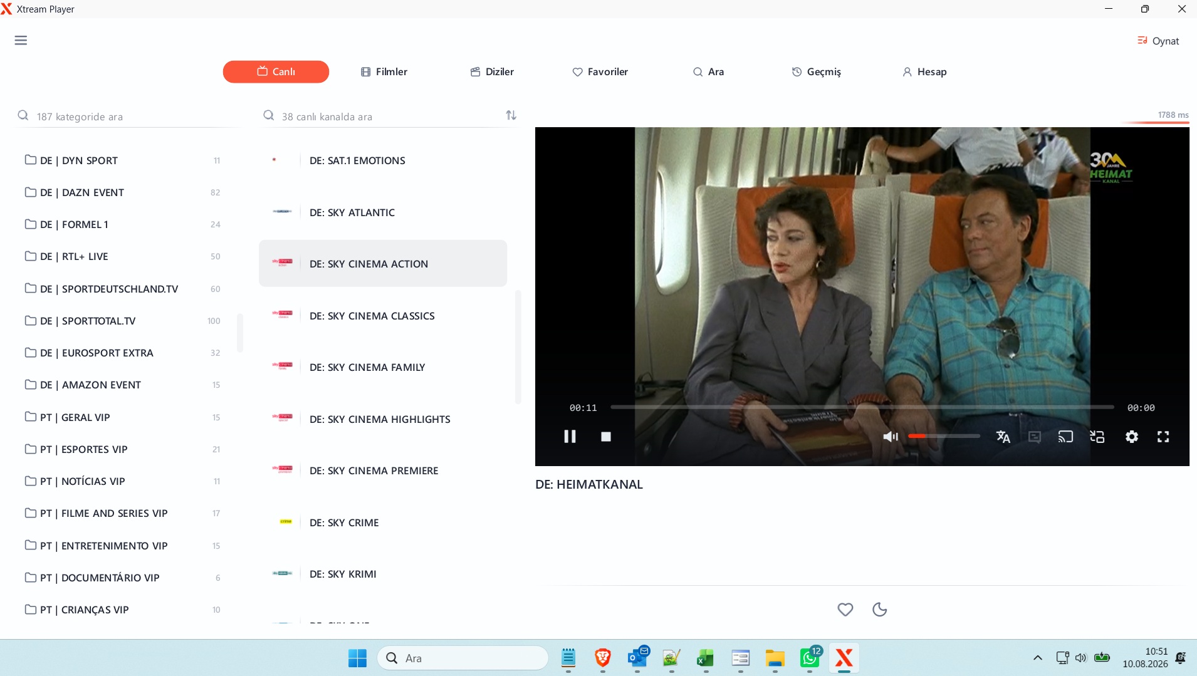1197x676 pixels.
Task: Add HEIMATKANAL to favorites with heart
Action: 845,609
